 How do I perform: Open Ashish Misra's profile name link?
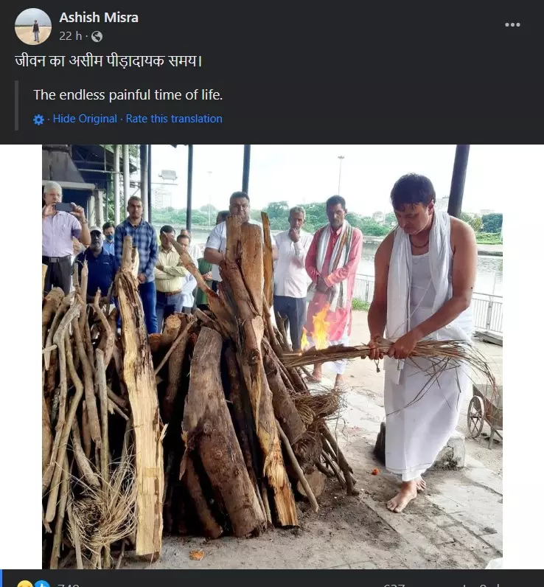pyautogui.click(x=99, y=18)
